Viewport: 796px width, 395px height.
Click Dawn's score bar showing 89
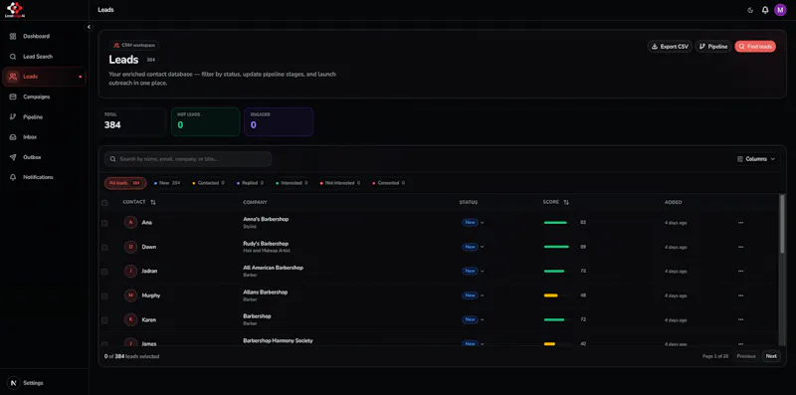click(556, 247)
